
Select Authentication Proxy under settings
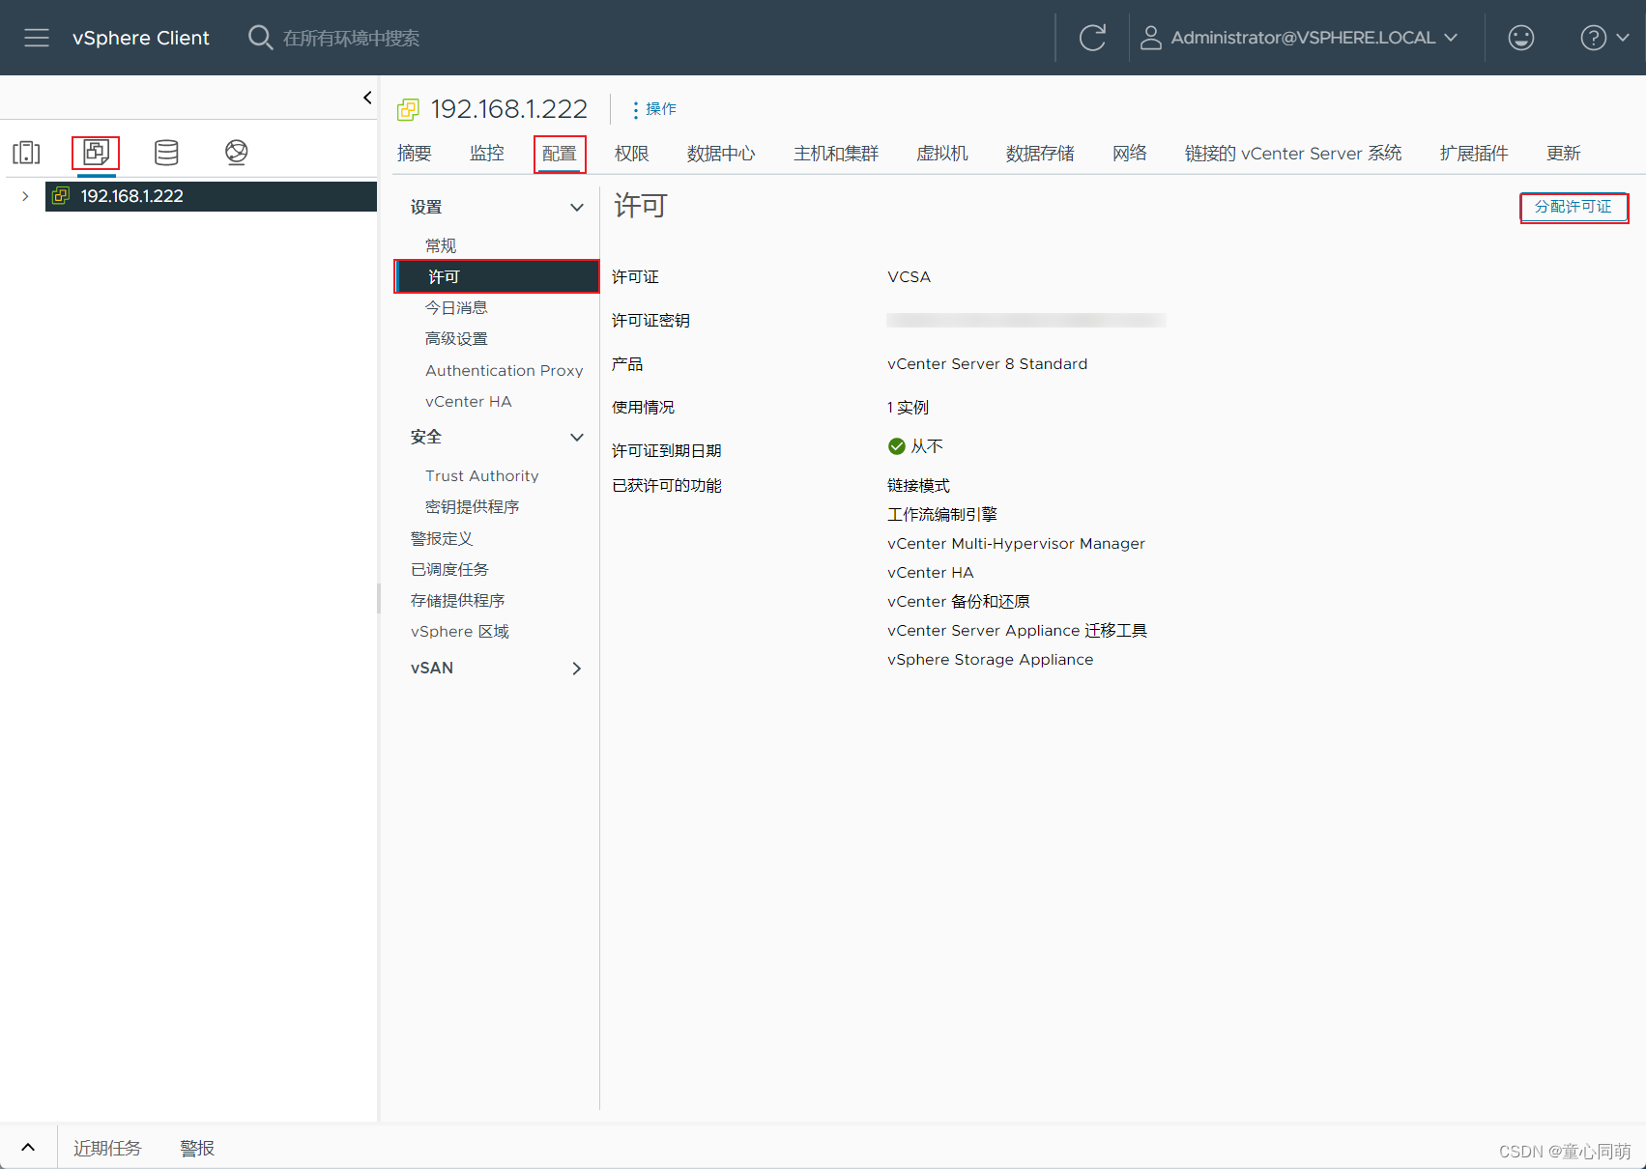pos(504,370)
